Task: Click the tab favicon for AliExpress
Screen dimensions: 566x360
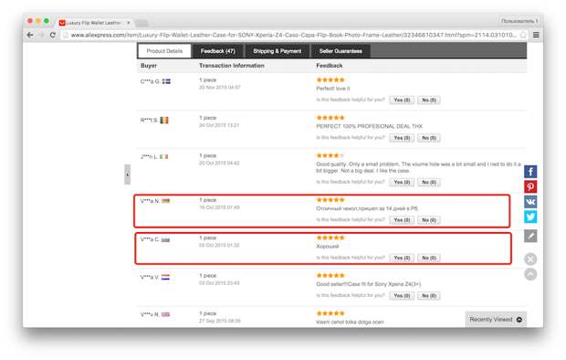Action: click(x=62, y=23)
